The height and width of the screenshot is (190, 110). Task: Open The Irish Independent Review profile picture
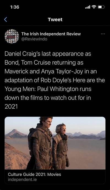[12, 36]
